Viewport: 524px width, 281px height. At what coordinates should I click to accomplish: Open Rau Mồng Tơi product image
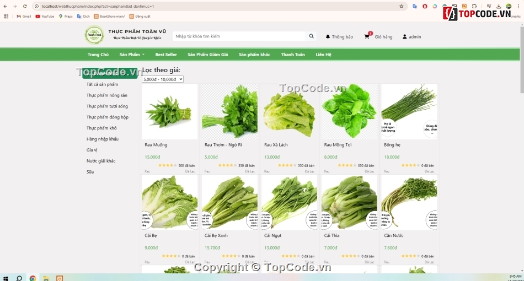coord(349,111)
